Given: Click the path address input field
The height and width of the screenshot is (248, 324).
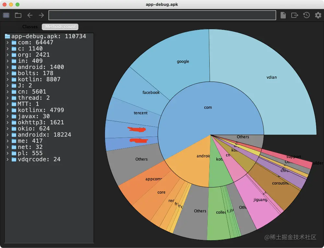Looking at the screenshot, I should 162,15.
